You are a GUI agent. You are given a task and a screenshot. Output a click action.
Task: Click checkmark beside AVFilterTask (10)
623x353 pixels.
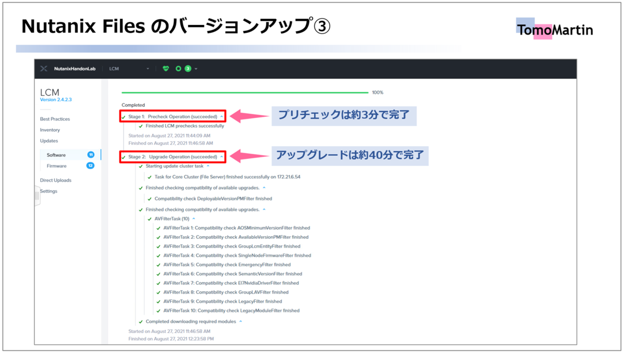(x=150, y=219)
